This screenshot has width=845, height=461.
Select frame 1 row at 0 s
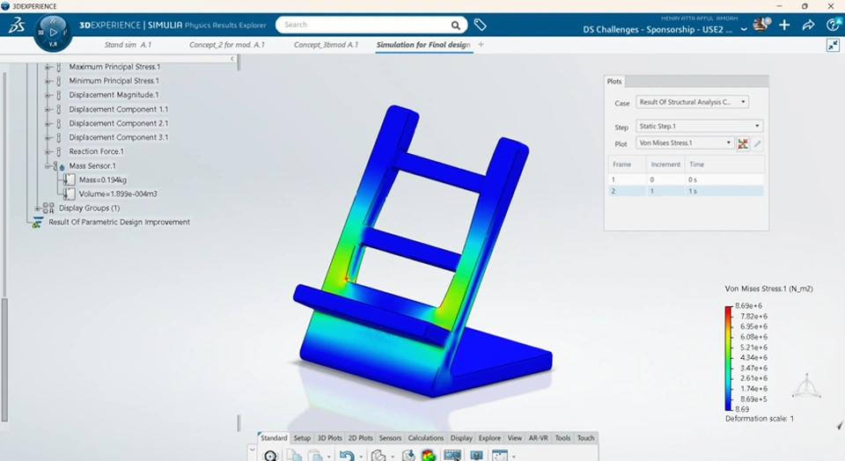coord(686,179)
